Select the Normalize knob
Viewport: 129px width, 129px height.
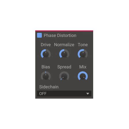tap(64, 54)
